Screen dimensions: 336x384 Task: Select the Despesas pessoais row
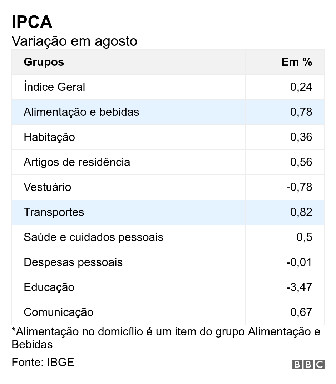[168, 262]
